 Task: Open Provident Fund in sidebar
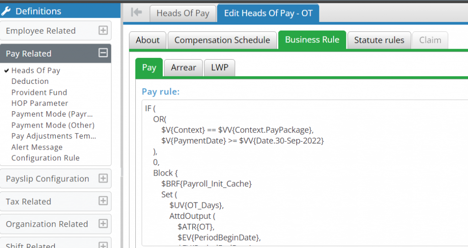(39, 92)
